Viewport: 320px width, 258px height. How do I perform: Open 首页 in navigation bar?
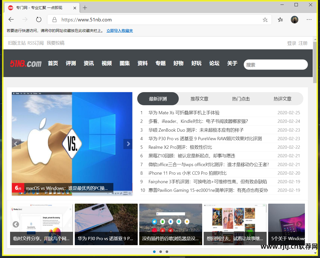click(x=53, y=63)
